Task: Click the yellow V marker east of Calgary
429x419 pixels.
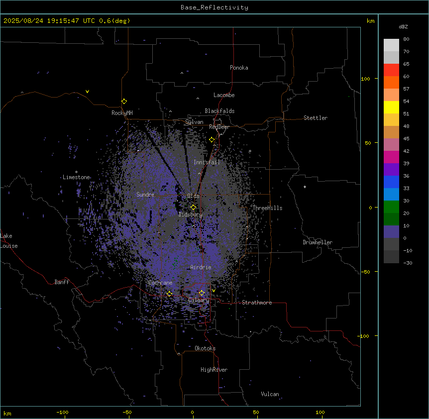Action: [214, 291]
